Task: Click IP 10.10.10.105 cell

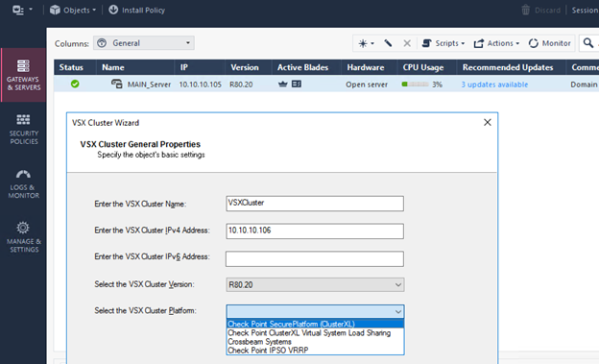Action: pyautogui.click(x=201, y=85)
